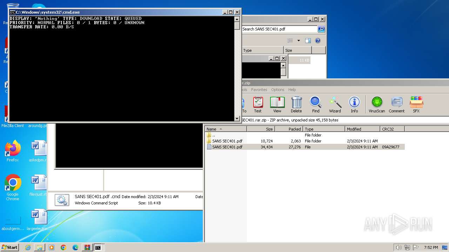Image resolution: width=449 pixels, height=252 pixels.
Task: Sort WinRAR list by Size column
Action: 261,129
